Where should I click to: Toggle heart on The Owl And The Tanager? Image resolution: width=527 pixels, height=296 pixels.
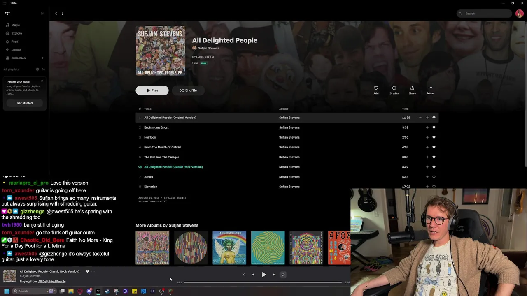click(x=434, y=157)
